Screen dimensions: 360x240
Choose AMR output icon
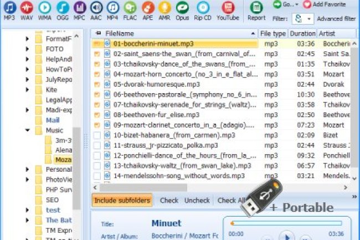tap(164, 8)
